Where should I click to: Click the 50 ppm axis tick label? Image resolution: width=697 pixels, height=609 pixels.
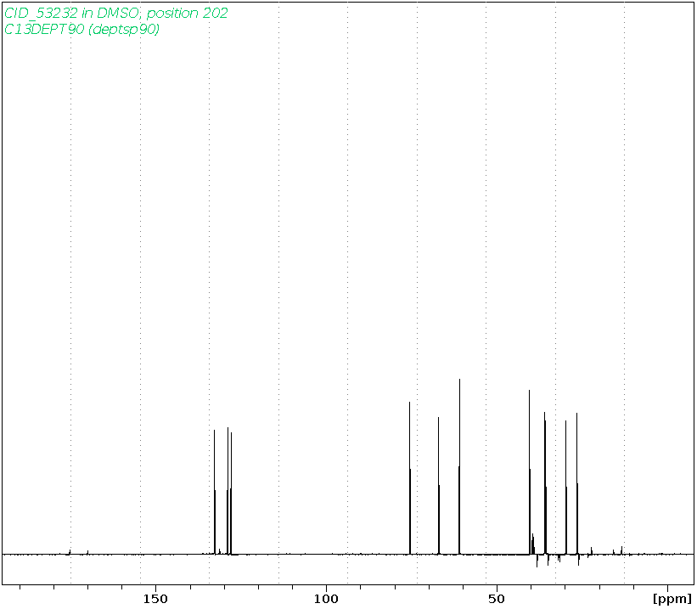tap(497, 599)
